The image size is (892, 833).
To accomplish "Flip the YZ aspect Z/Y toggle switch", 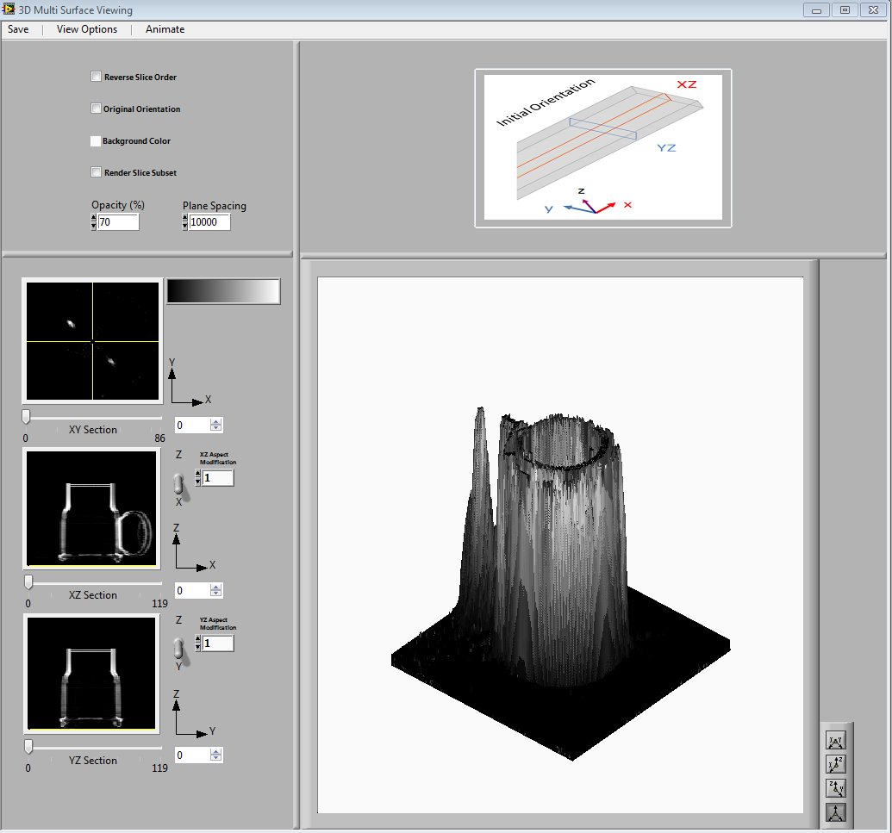I will pos(179,647).
